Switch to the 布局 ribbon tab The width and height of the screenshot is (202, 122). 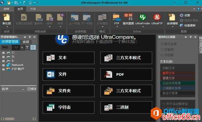pyautogui.click(x=33, y=9)
